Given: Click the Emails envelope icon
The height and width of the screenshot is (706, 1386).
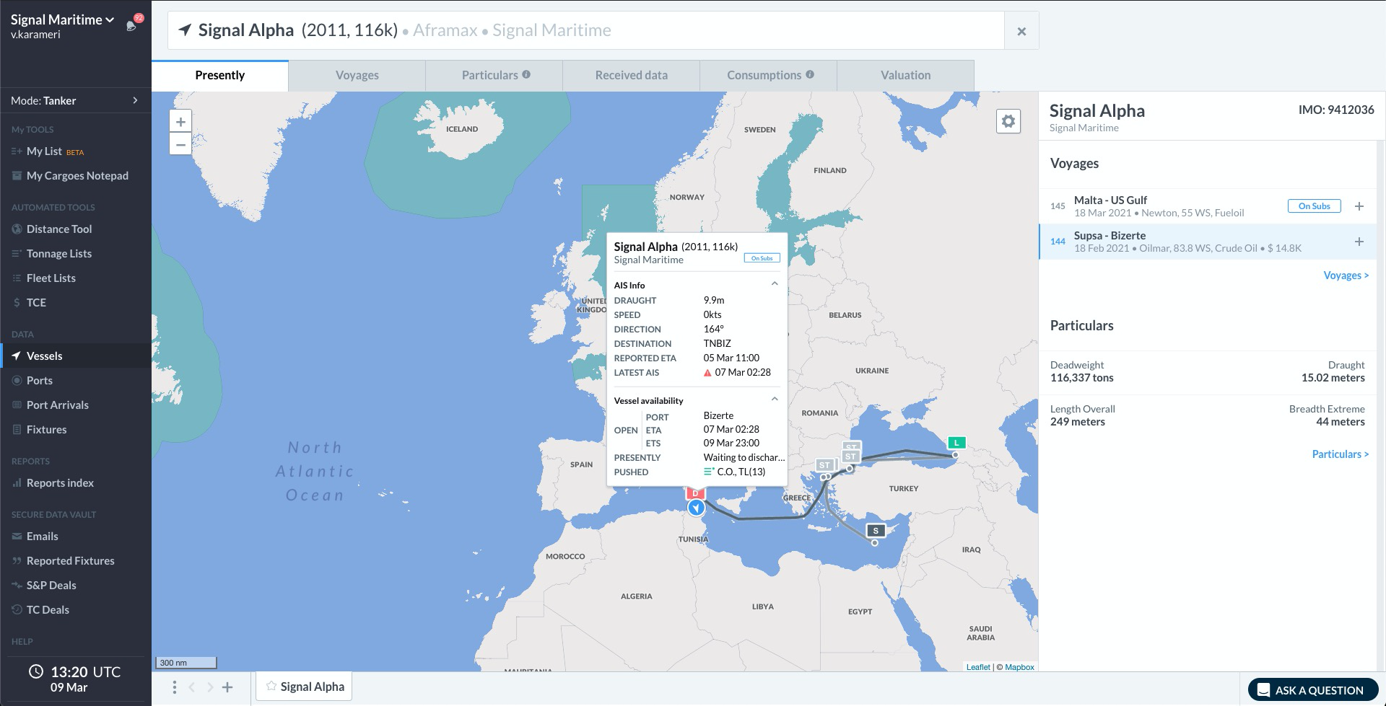Looking at the screenshot, I should click(x=17, y=537).
